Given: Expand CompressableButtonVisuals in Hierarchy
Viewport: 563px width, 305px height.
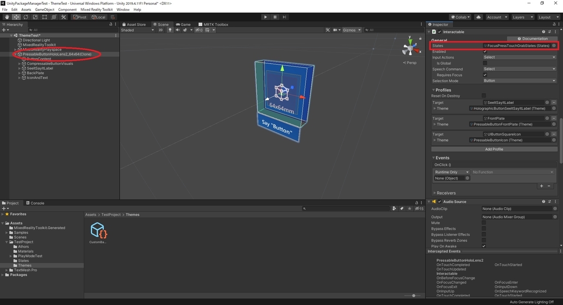Looking at the screenshot, I should (20, 64).
